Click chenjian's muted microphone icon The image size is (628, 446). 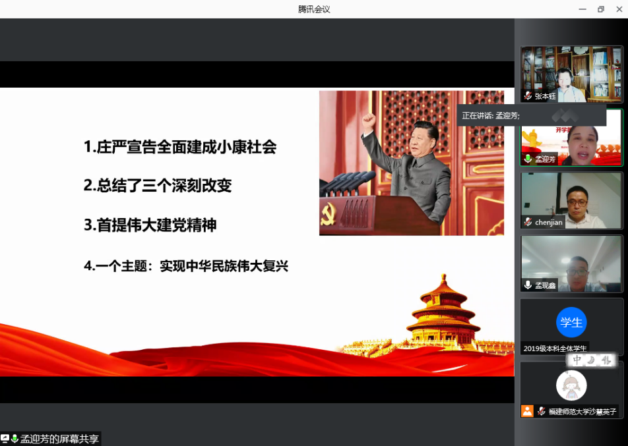[x=528, y=222]
